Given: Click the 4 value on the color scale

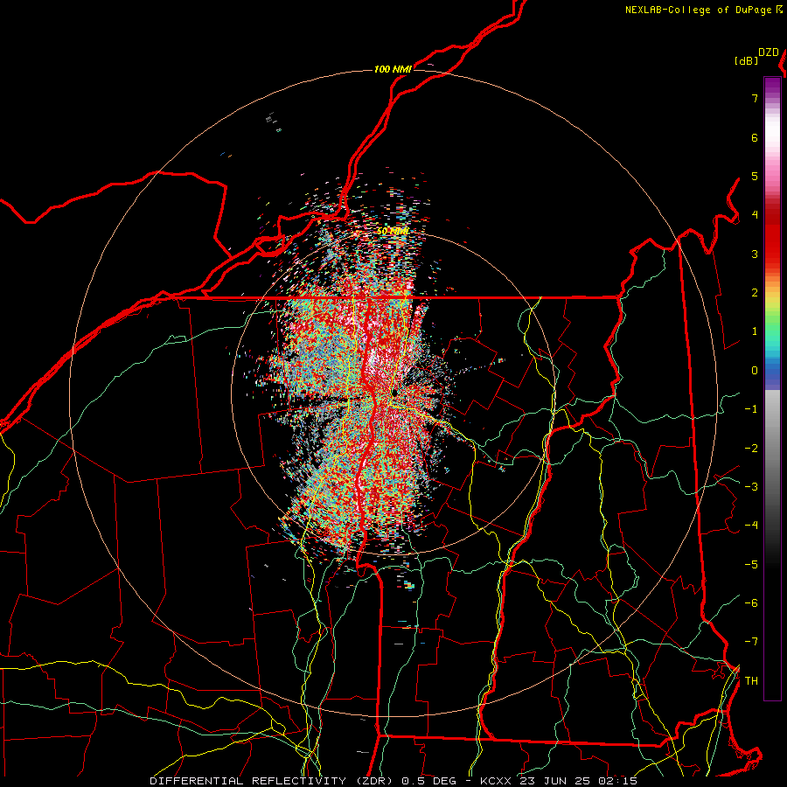Looking at the screenshot, I should 755,215.
